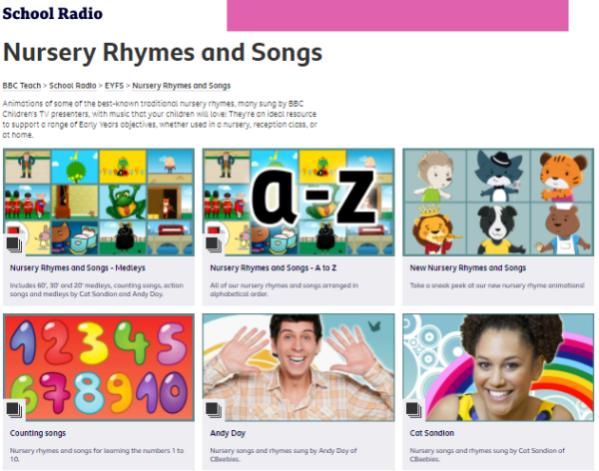
Task: Open the EYFS breadcrumb link
Action: click(114, 86)
